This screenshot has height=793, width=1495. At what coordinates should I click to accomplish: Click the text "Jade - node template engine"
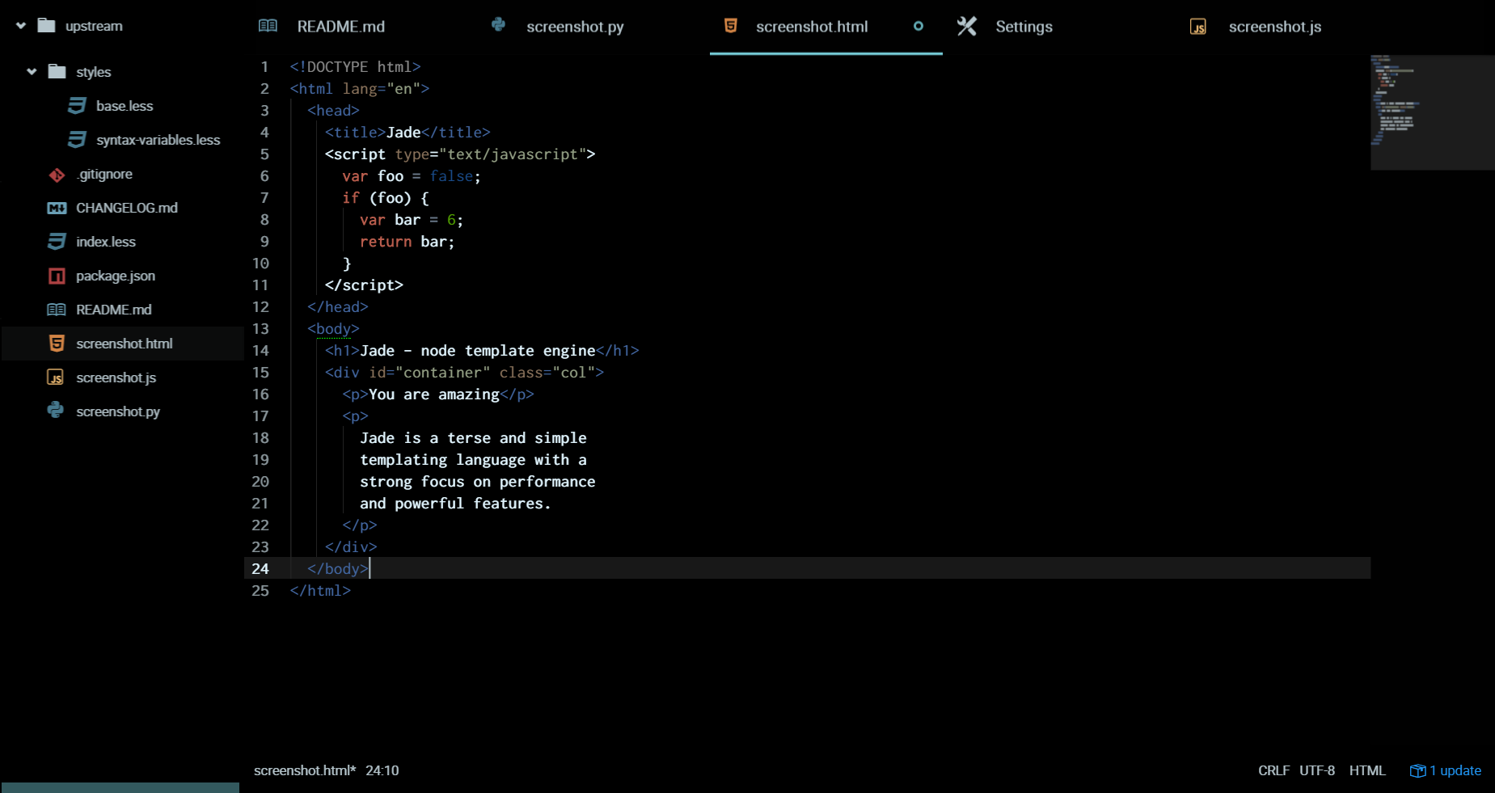(478, 351)
